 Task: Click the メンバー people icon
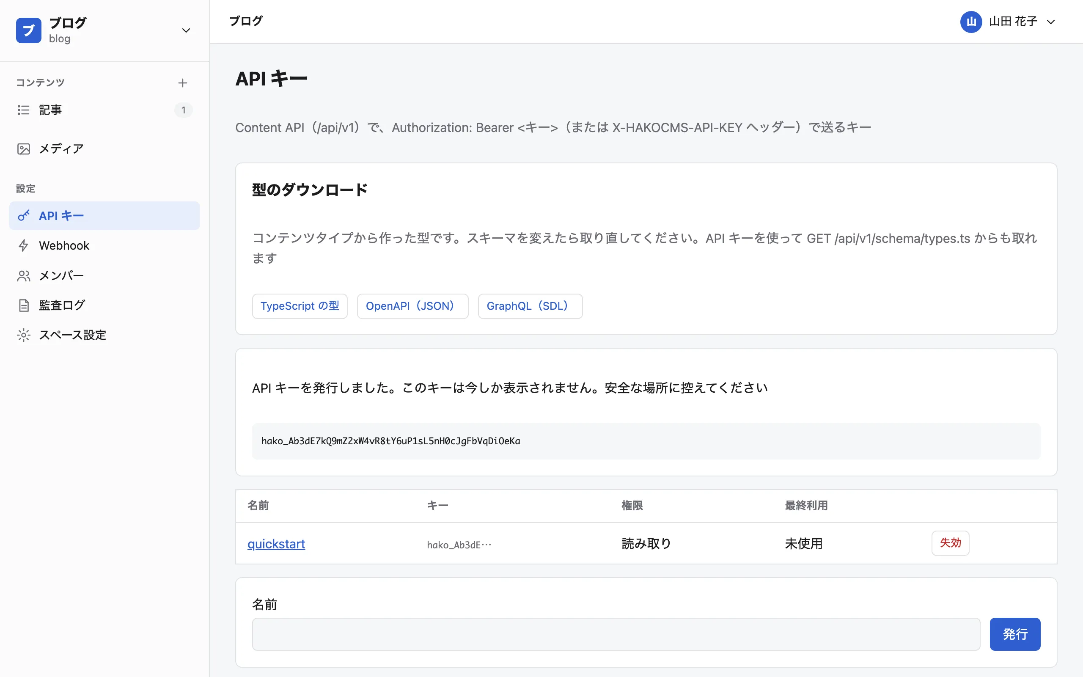(x=23, y=275)
